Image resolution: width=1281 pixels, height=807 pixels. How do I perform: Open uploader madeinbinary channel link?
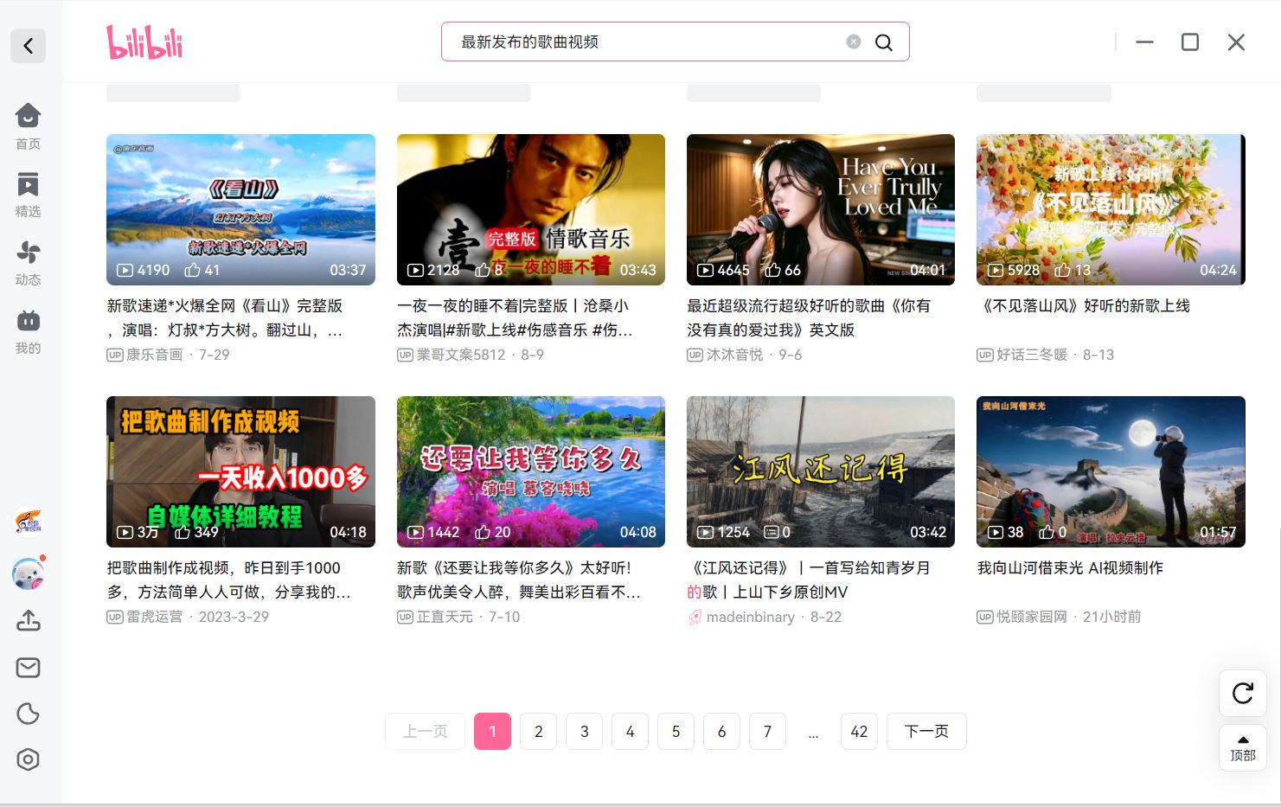point(750,617)
